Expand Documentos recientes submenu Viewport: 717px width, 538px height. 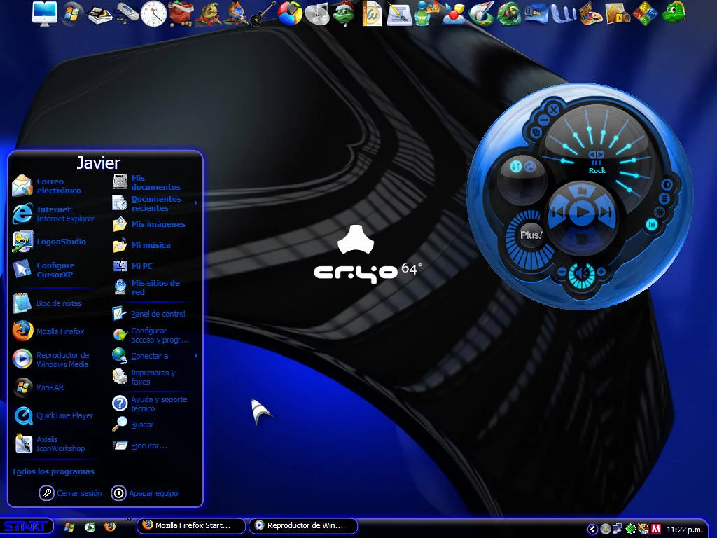tap(154, 203)
